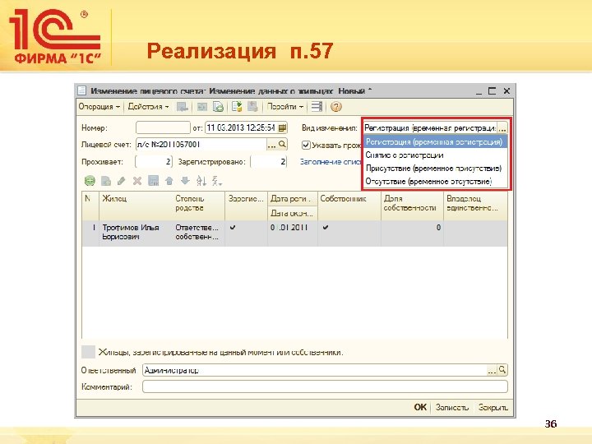The height and width of the screenshot is (444, 592).
Task: Move row down with down arrow icon
Action: (185, 181)
